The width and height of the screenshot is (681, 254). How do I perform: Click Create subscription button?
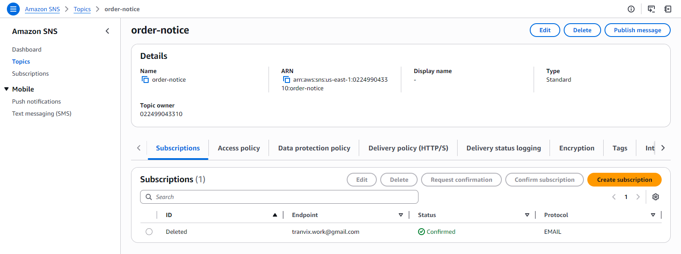coord(624,180)
